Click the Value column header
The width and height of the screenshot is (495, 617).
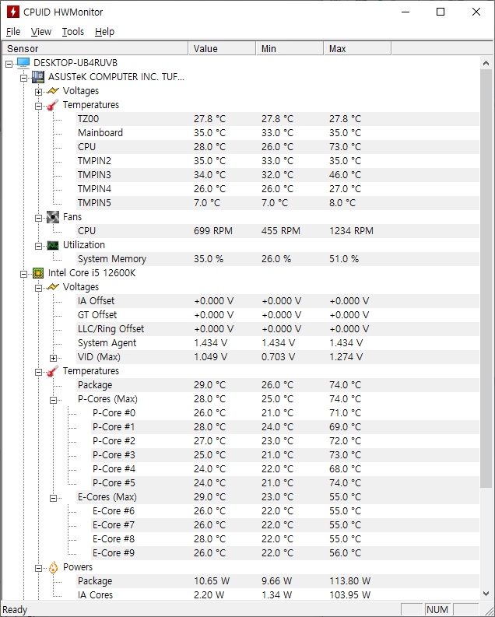[x=223, y=48]
